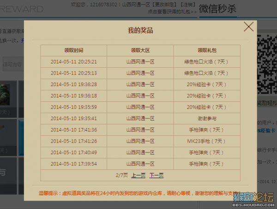Click 20%经验卡 prize in the 19:35:59 row
This screenshot has width=277, height=209.
(x=207, y=107)
